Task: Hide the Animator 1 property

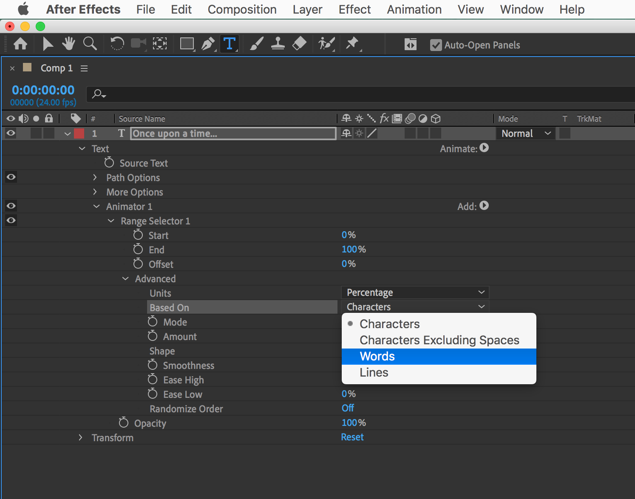Action: pyautogui.click(x=11, y=206)
